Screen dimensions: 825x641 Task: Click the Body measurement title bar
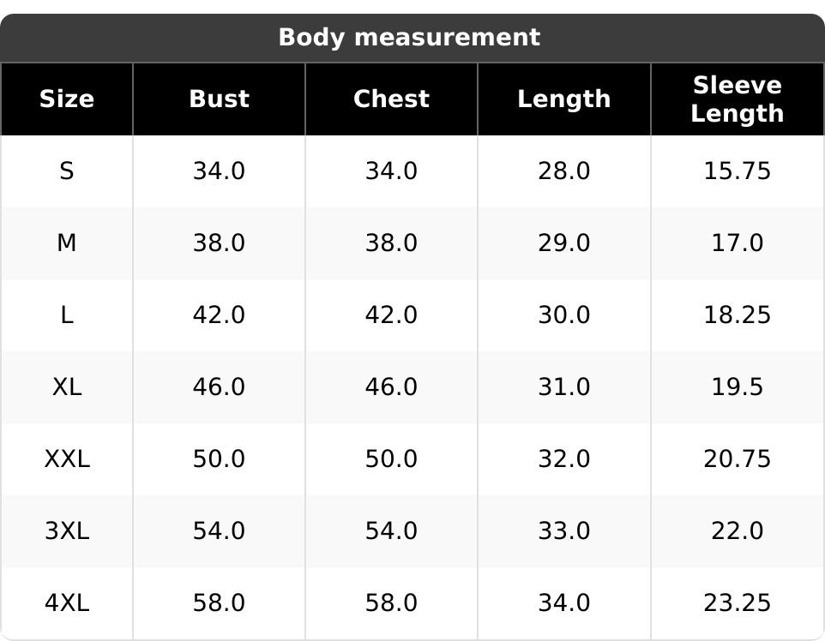tap(410, 38)
